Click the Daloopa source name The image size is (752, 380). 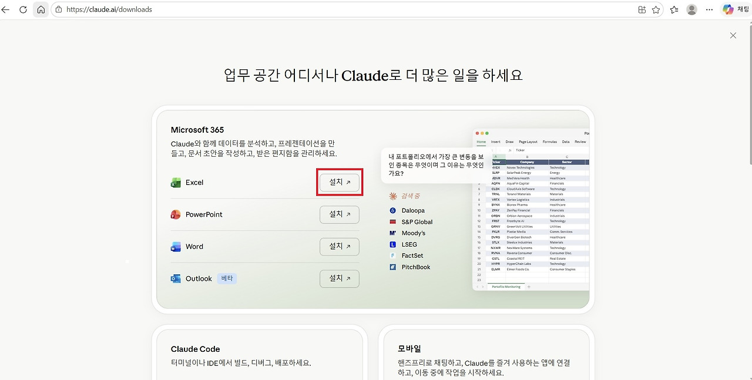(x=413, y=210)
